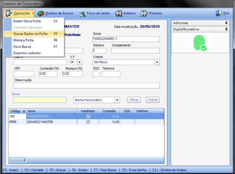Click the Anterior rewind arrow icon
235x174 pixels.
point(118,13)
